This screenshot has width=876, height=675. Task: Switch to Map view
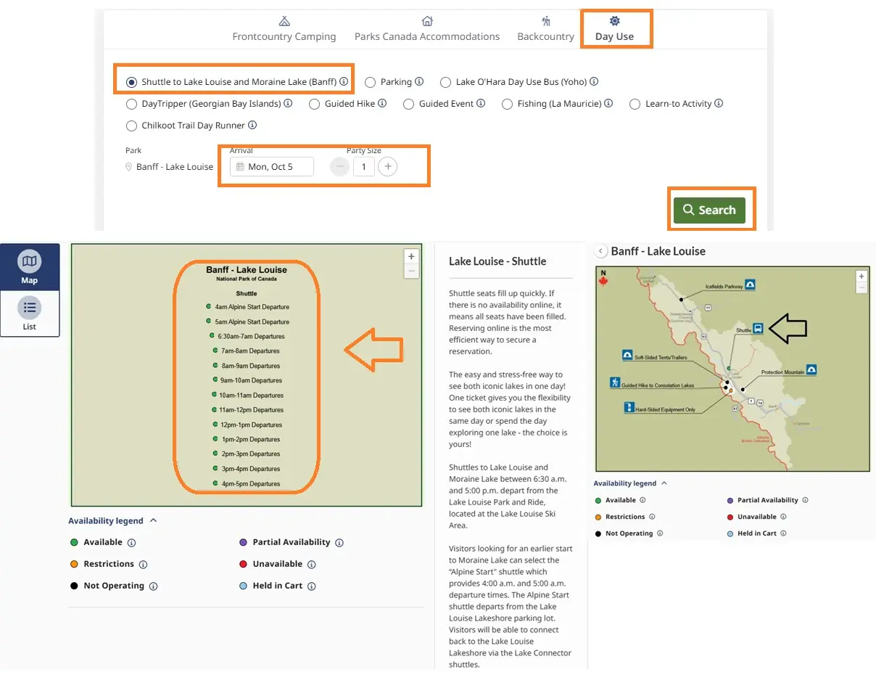(30, 267)
